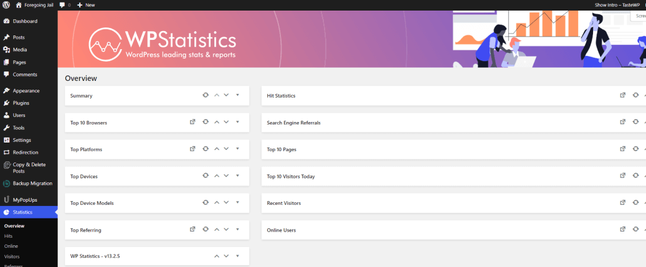Image resolution: width=646 pixels, height=267 pixels.
Task: Refresh the Top 10 Pages widget
Action: [x=635, y=149]
